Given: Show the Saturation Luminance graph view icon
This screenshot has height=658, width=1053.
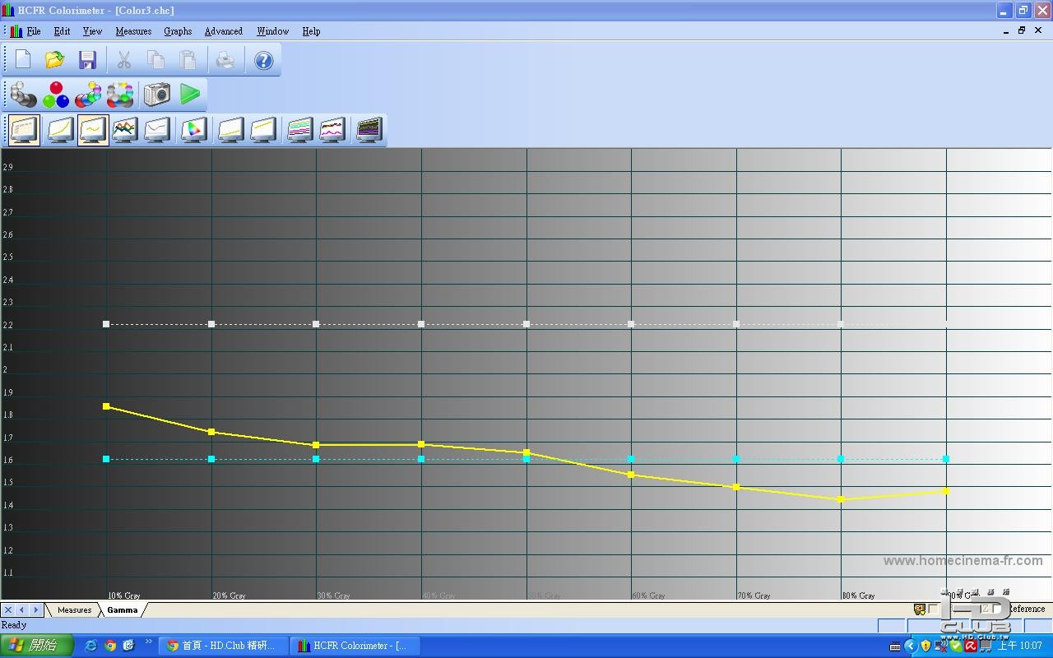Looking at the screenshot, I should [299, 130].
